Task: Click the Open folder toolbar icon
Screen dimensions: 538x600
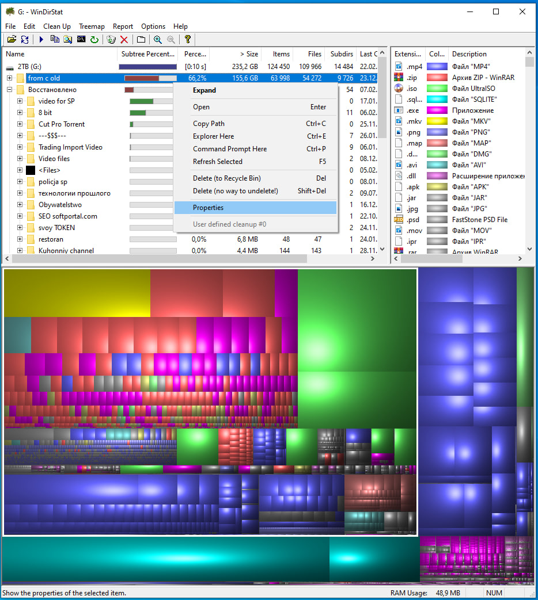Action: coord(11,40)
